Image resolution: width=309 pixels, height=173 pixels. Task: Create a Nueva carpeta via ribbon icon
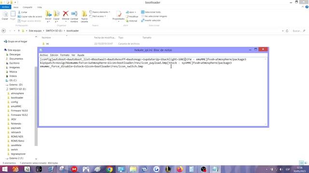click(x=84, y=14)
